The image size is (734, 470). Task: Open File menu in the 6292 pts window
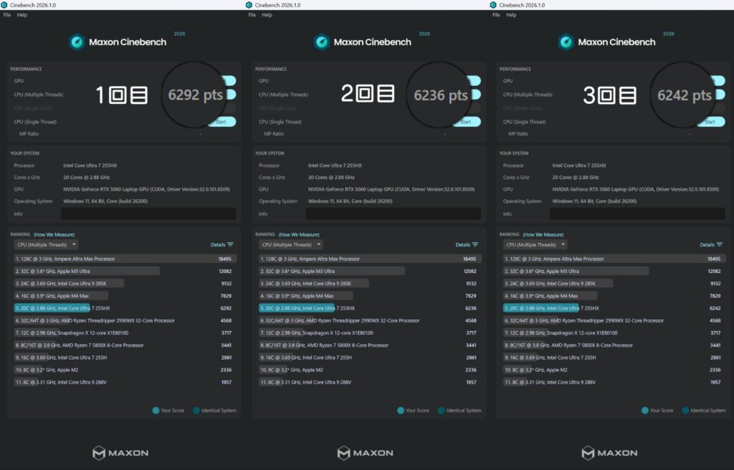tap(7, 15)
